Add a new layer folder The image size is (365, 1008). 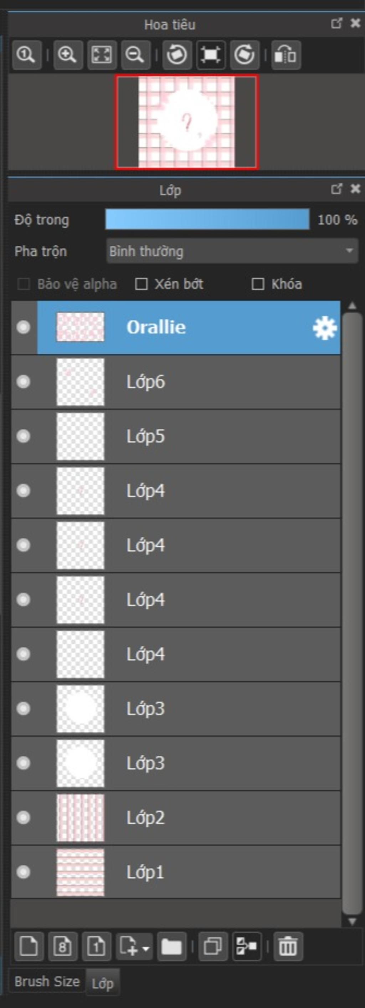point(171,947)
